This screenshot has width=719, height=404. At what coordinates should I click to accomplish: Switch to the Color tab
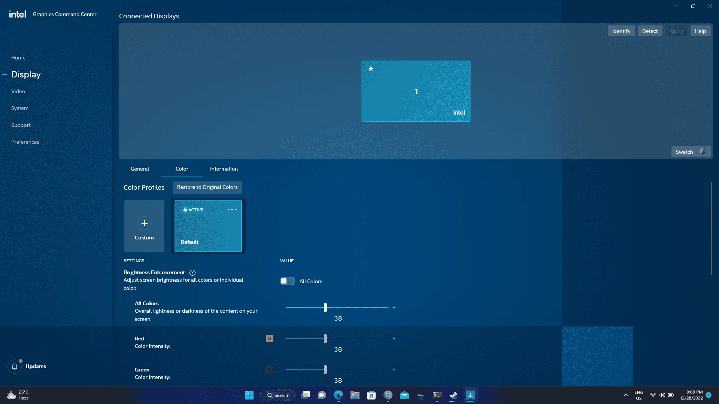[182, 169]
